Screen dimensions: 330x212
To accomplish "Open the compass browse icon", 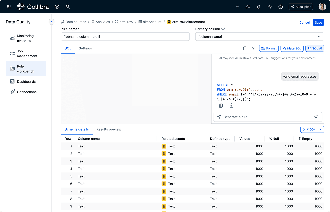I will click(x=57, y=7).
